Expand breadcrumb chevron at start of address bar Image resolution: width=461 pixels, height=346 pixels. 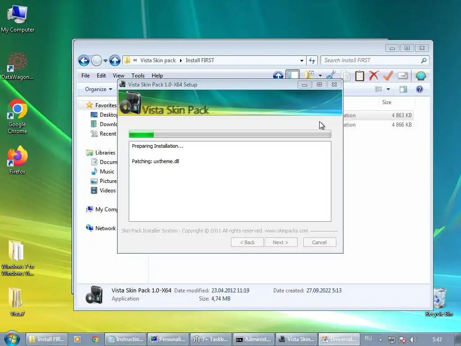[135, 60]
